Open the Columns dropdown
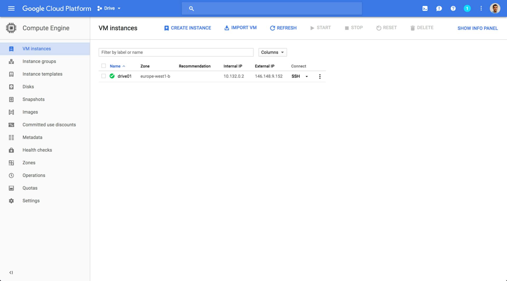 click(x=273, y=52)
